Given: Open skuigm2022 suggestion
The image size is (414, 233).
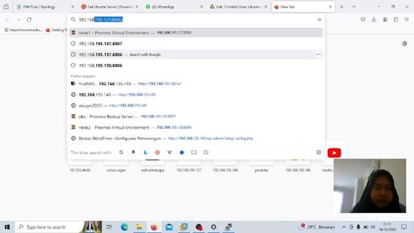Looking at the screenshot, I should [196, 105].
